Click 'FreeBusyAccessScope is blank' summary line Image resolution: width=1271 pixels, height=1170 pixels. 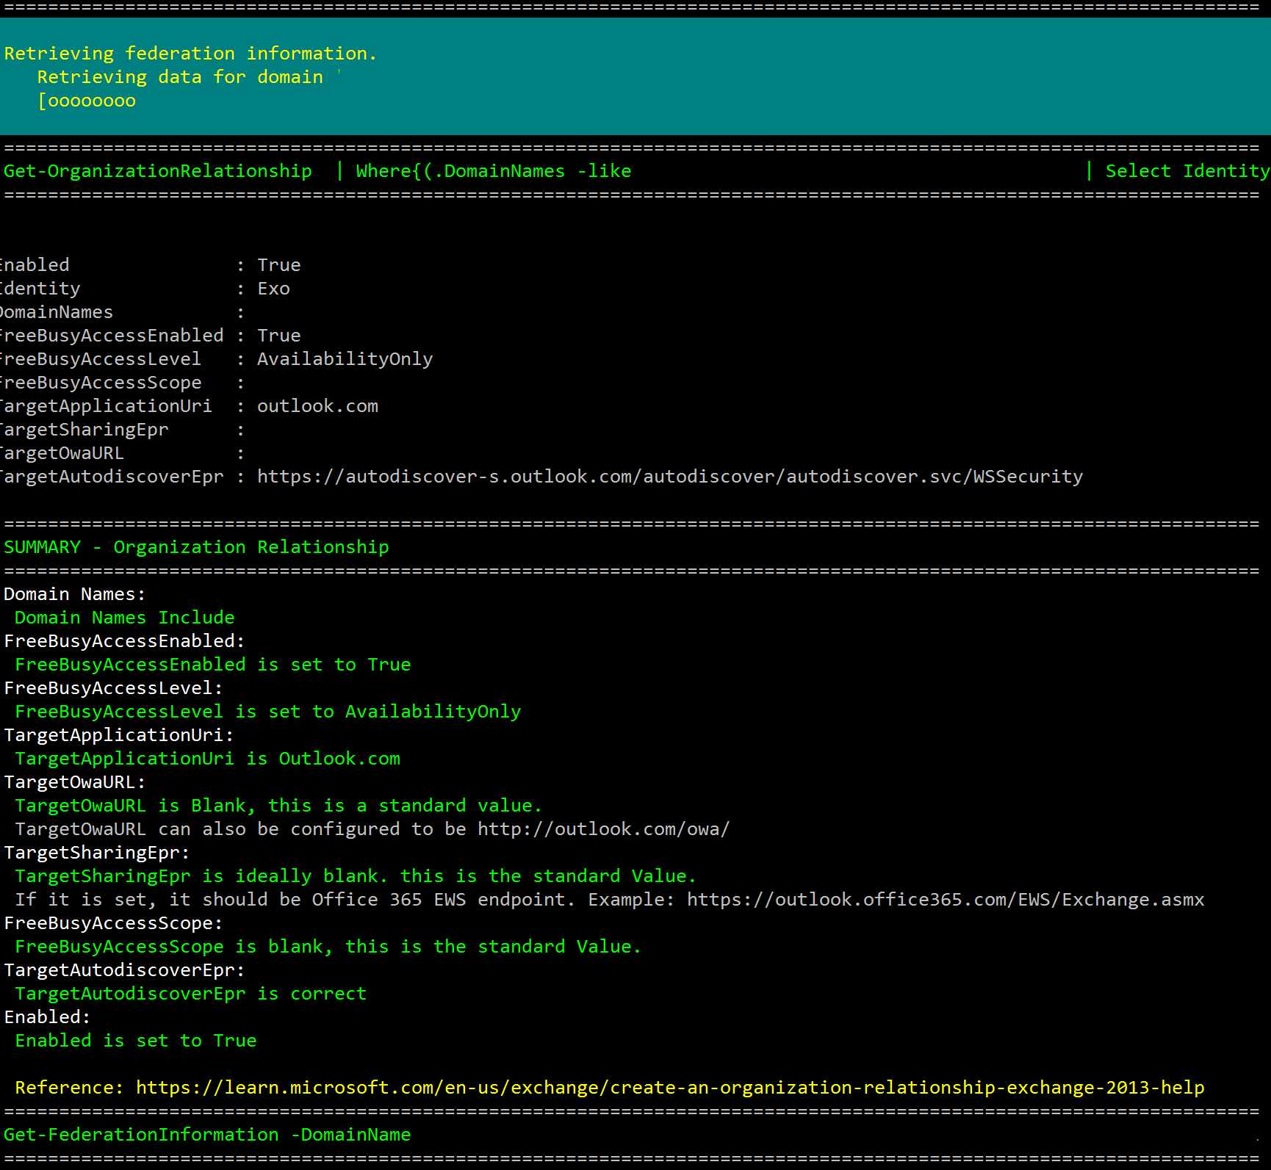coord(328,947)
